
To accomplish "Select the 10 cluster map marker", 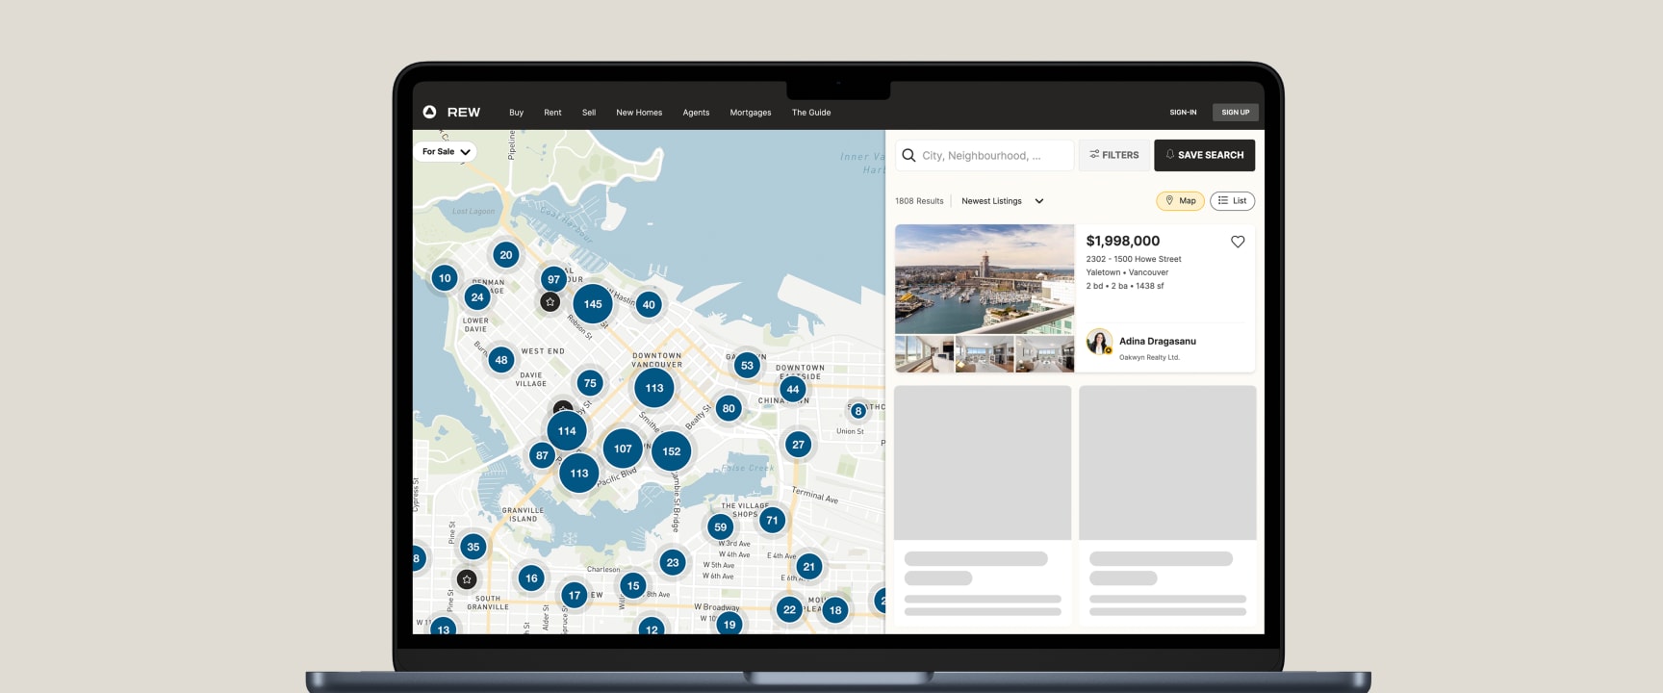I will point(445,278).
